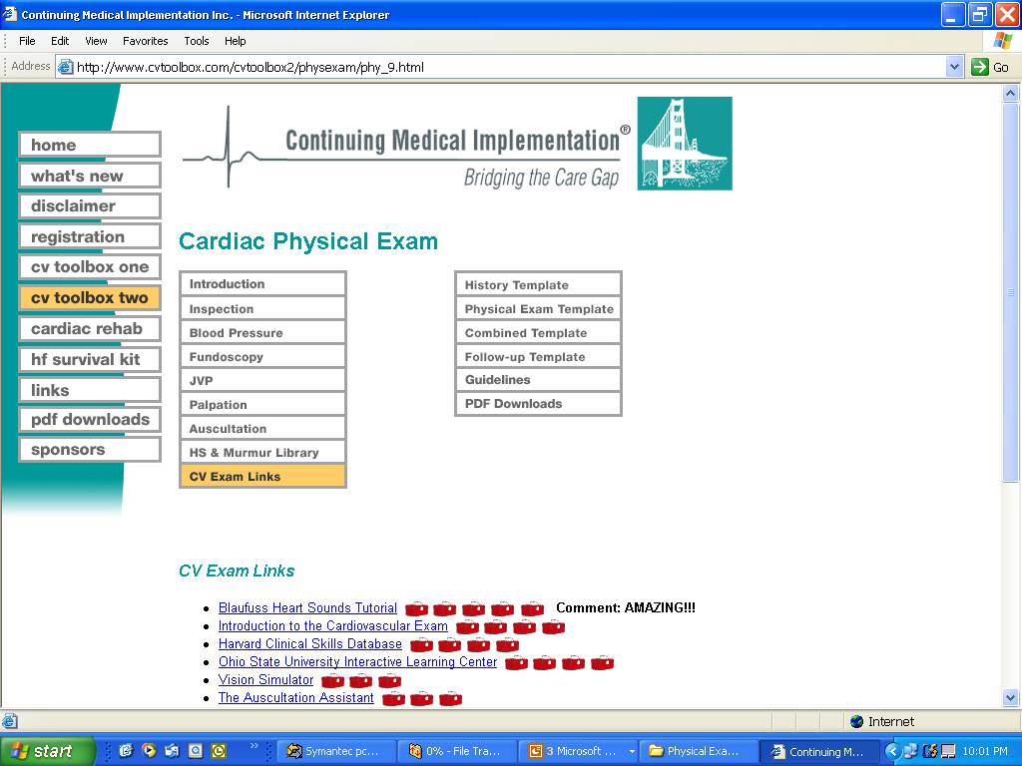Open the Follow-up Template

tap(538, 357)
